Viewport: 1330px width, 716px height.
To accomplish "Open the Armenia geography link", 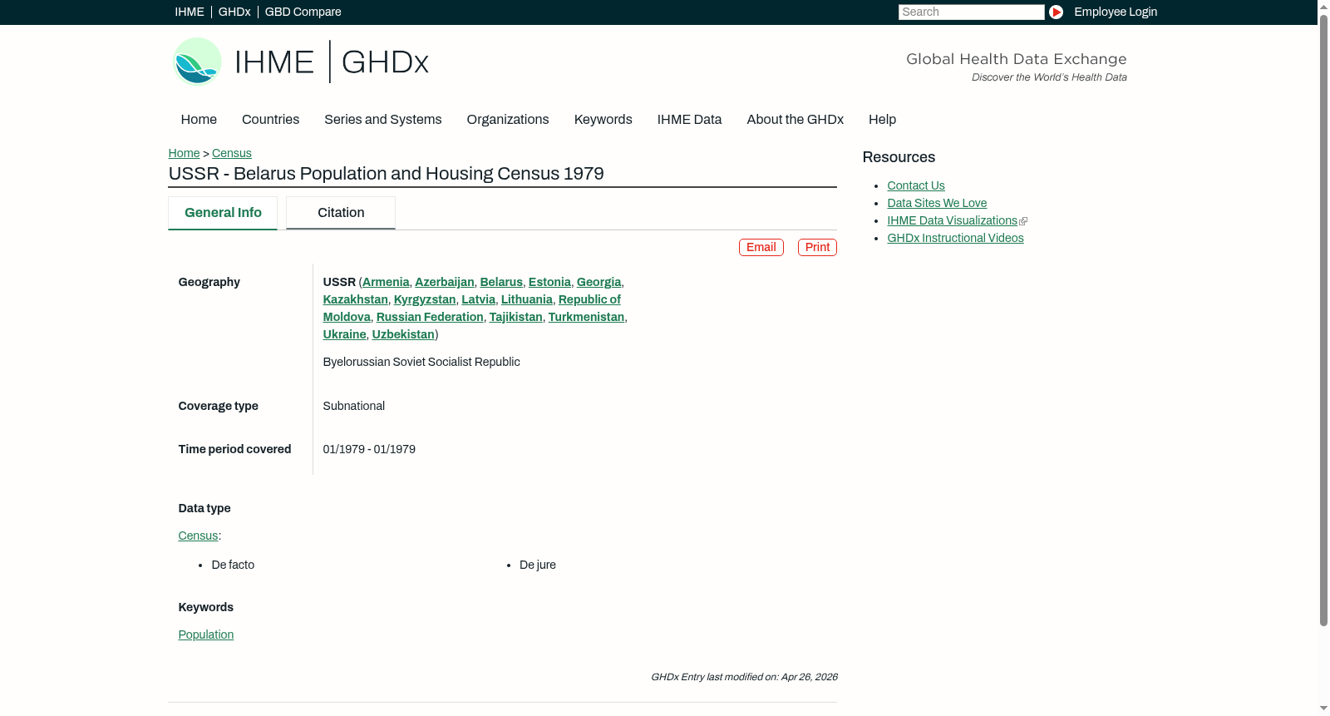I will [386, 282].
